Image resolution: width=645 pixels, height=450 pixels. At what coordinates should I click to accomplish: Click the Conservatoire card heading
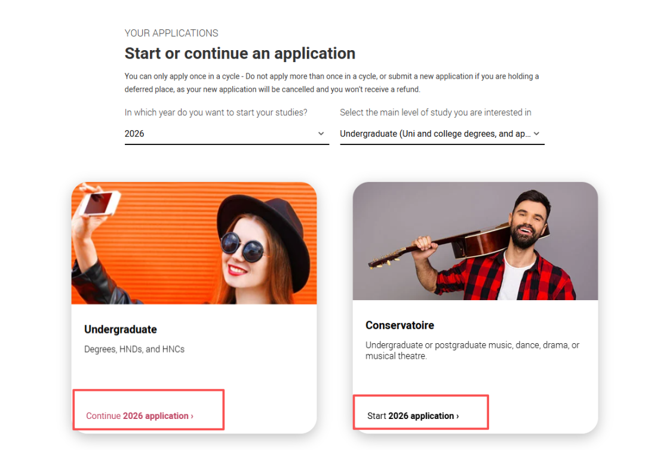click(400, 325)
